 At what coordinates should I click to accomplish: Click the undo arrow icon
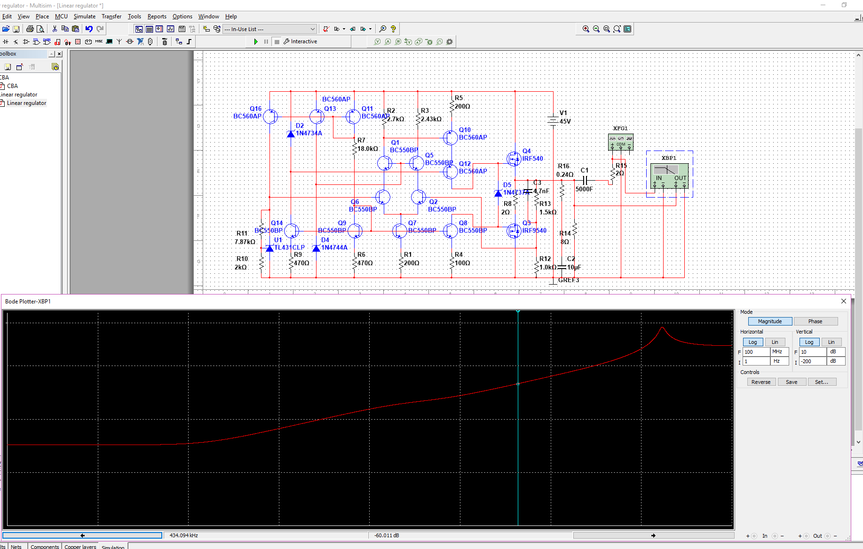pyautogui.click(x=89, y=29)
